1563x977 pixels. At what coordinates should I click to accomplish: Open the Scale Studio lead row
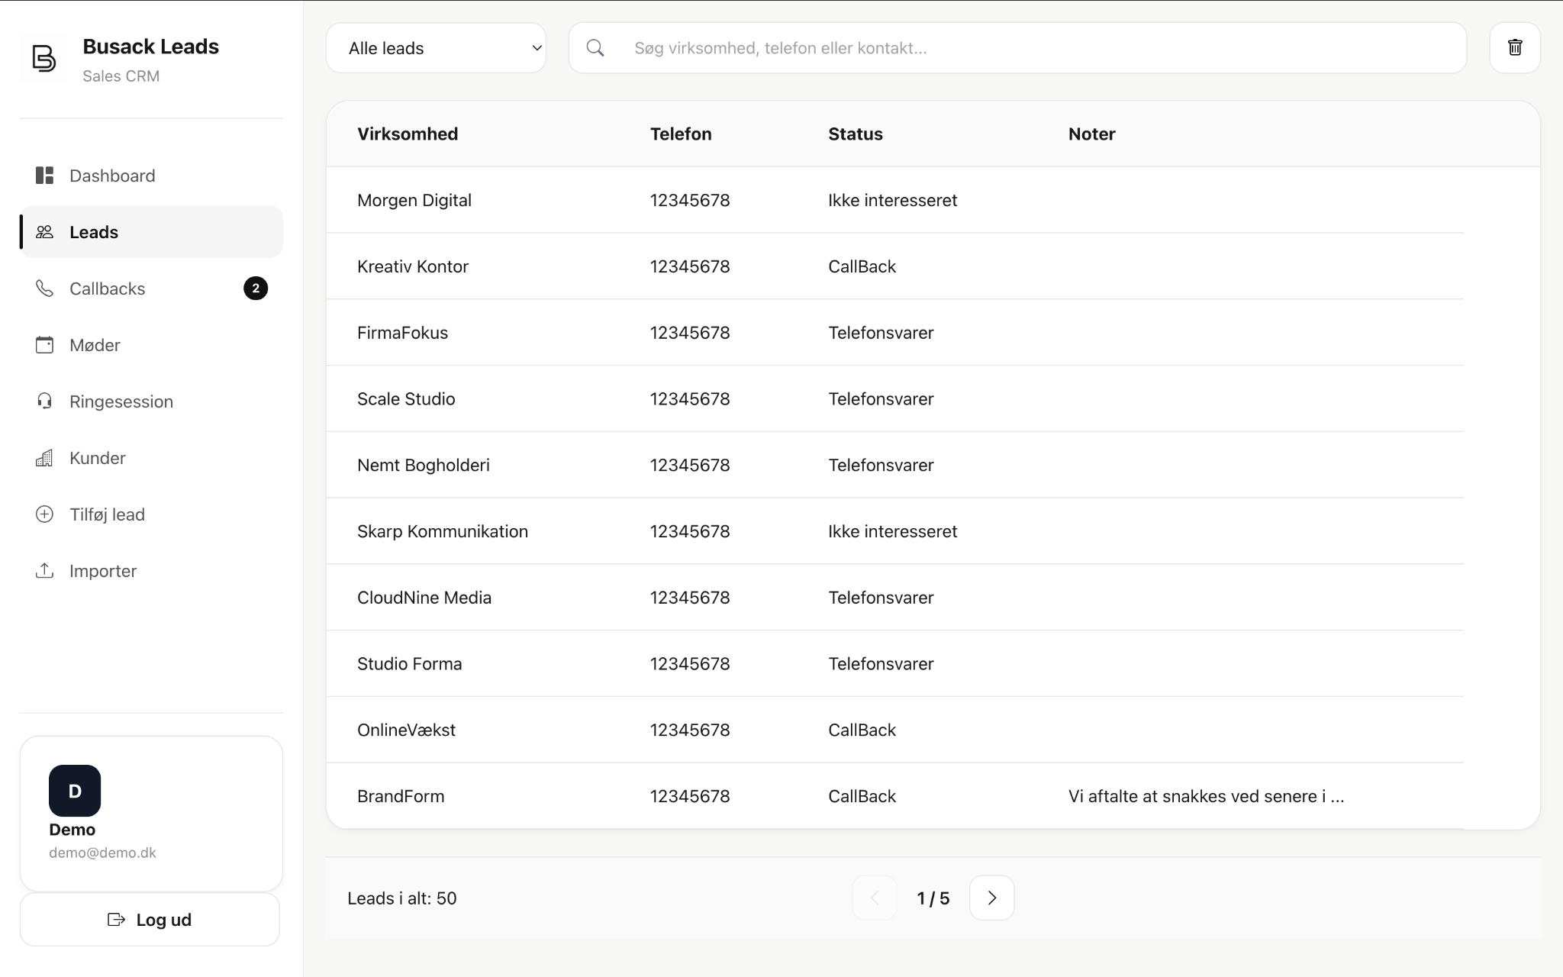tap(894, 398)
